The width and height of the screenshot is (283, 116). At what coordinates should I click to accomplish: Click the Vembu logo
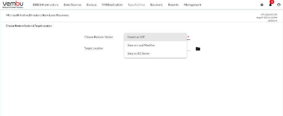13,5
